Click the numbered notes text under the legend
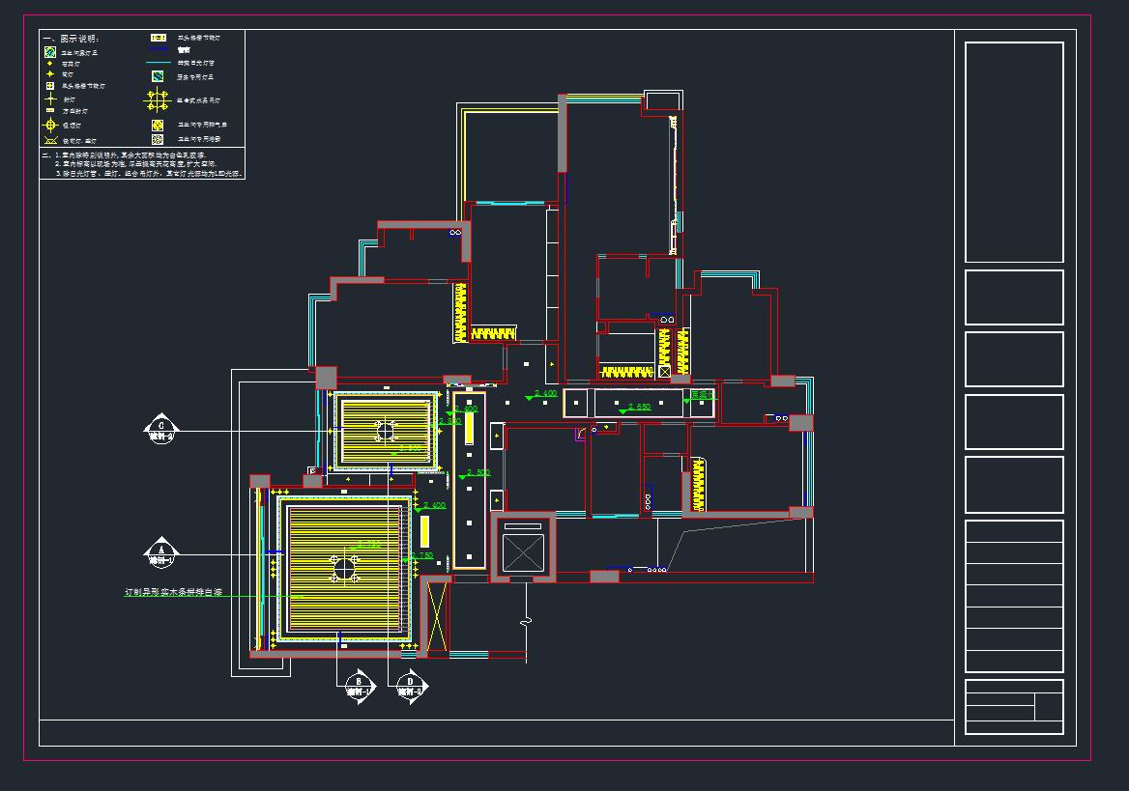The image size is (1129, 791). (141, 163)
